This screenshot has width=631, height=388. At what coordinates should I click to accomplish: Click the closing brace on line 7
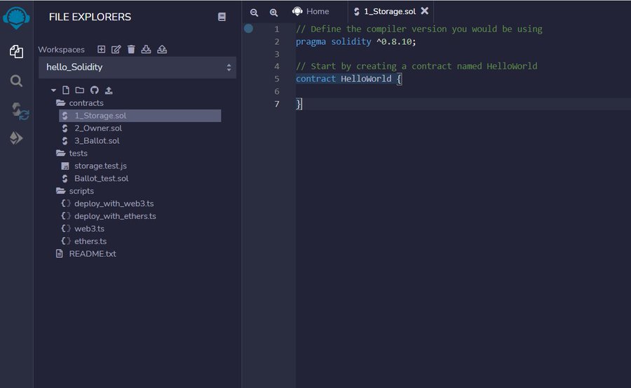click(x=299, y=104)
